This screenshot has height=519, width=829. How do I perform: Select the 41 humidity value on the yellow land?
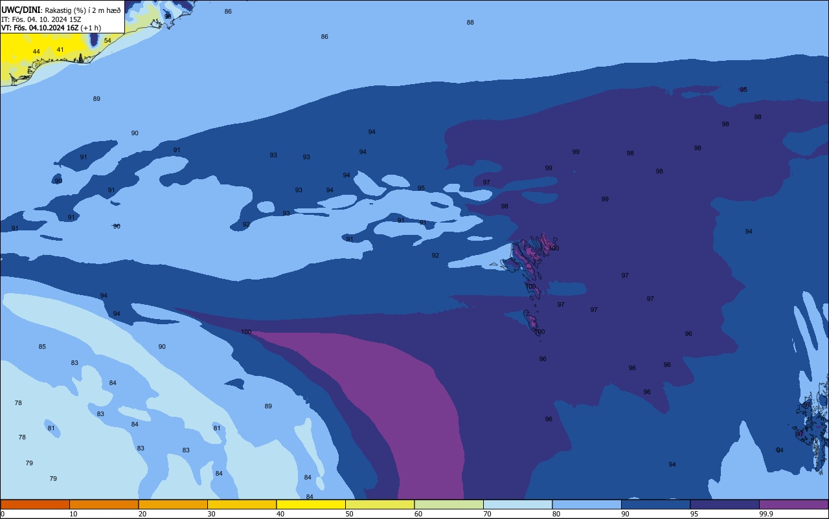pyautogui.click(x=60, y=50)
